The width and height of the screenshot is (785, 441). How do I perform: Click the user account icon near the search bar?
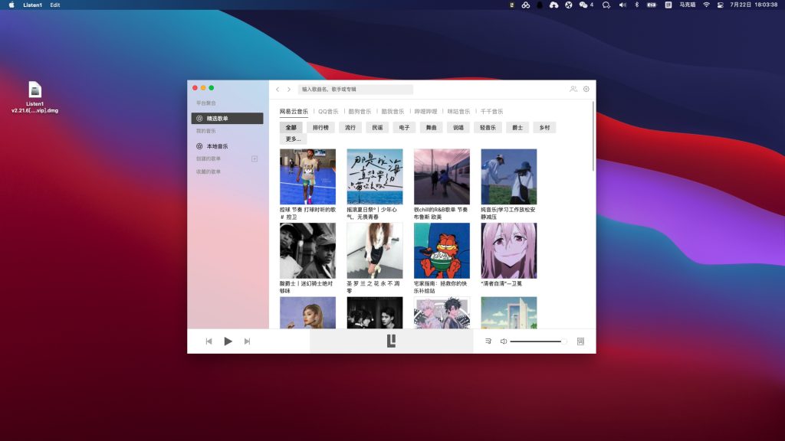coord(573,89)
